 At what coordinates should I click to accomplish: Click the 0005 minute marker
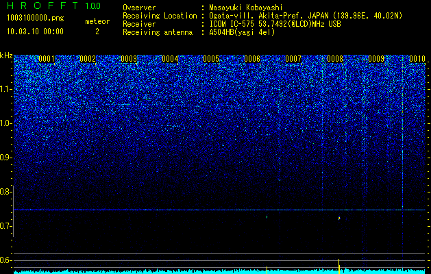pyautogui.click(x=211, y=59)
